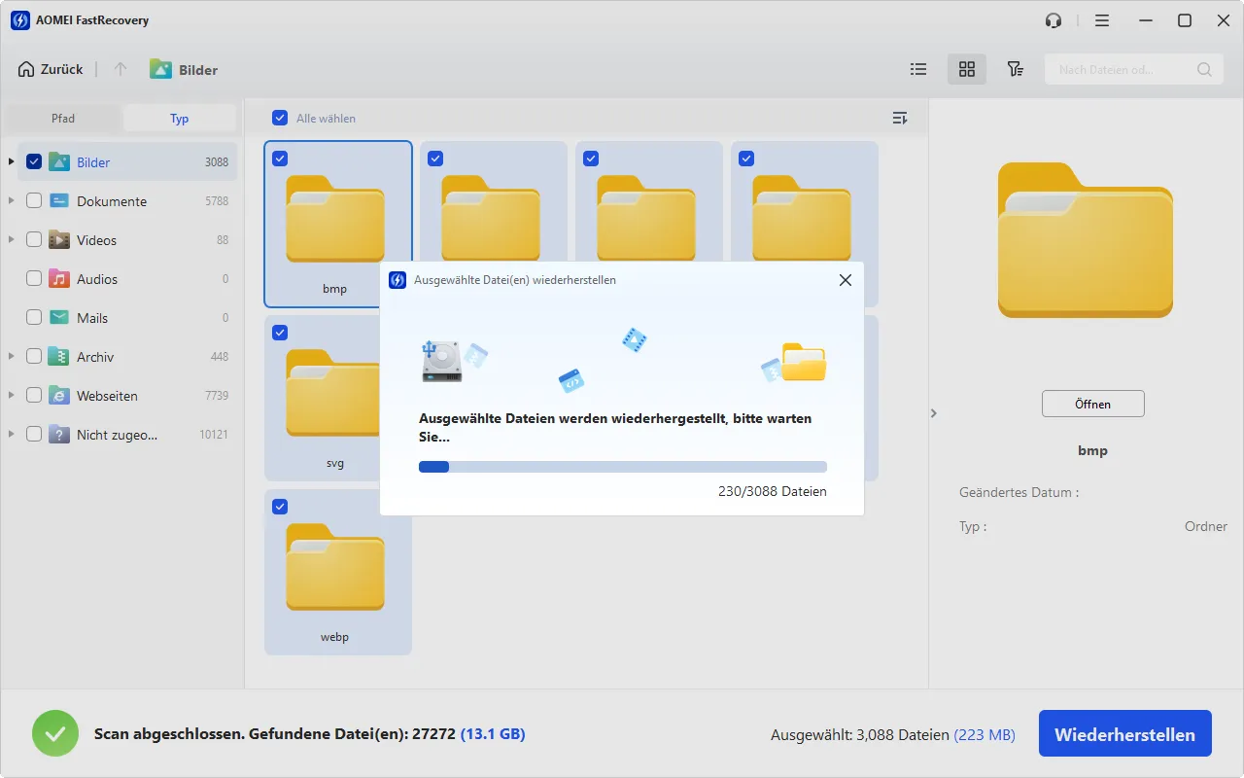Screen dimensions: 1244x778
Task: Switch to grid thumbnail view
Action: tap(966, 69)
